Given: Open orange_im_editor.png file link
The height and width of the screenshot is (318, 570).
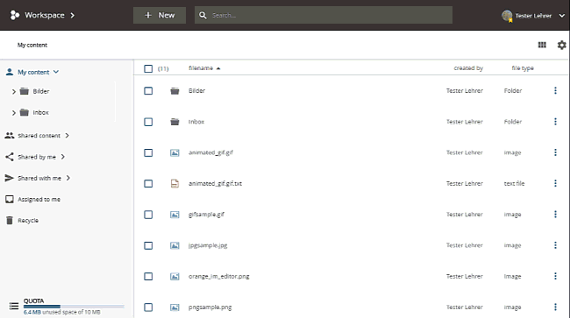Looking at the screenshot, I should pos(219,276).
